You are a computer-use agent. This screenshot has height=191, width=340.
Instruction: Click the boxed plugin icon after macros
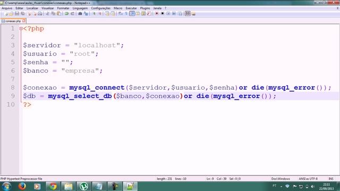pyautogui.click(x=188, y=13)
